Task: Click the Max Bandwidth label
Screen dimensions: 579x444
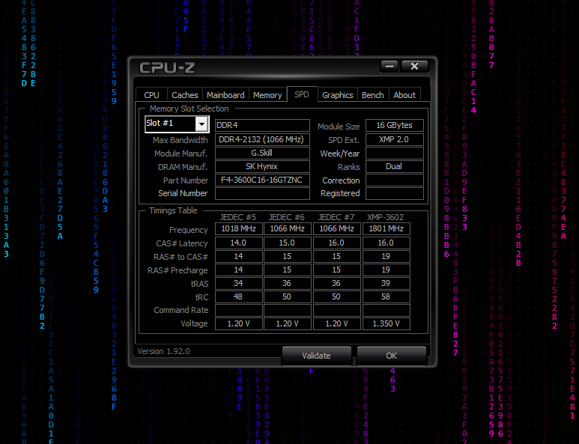Action: point(181,140)
